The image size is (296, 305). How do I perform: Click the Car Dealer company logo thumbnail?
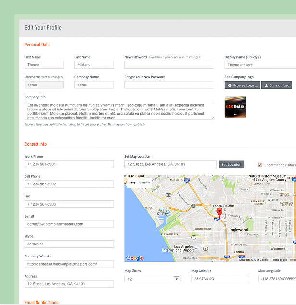pyautogui.click(x=236, y=107)
